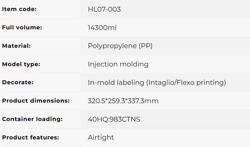
Task: Click the "Decorate:" label
Action: point(18,83)
